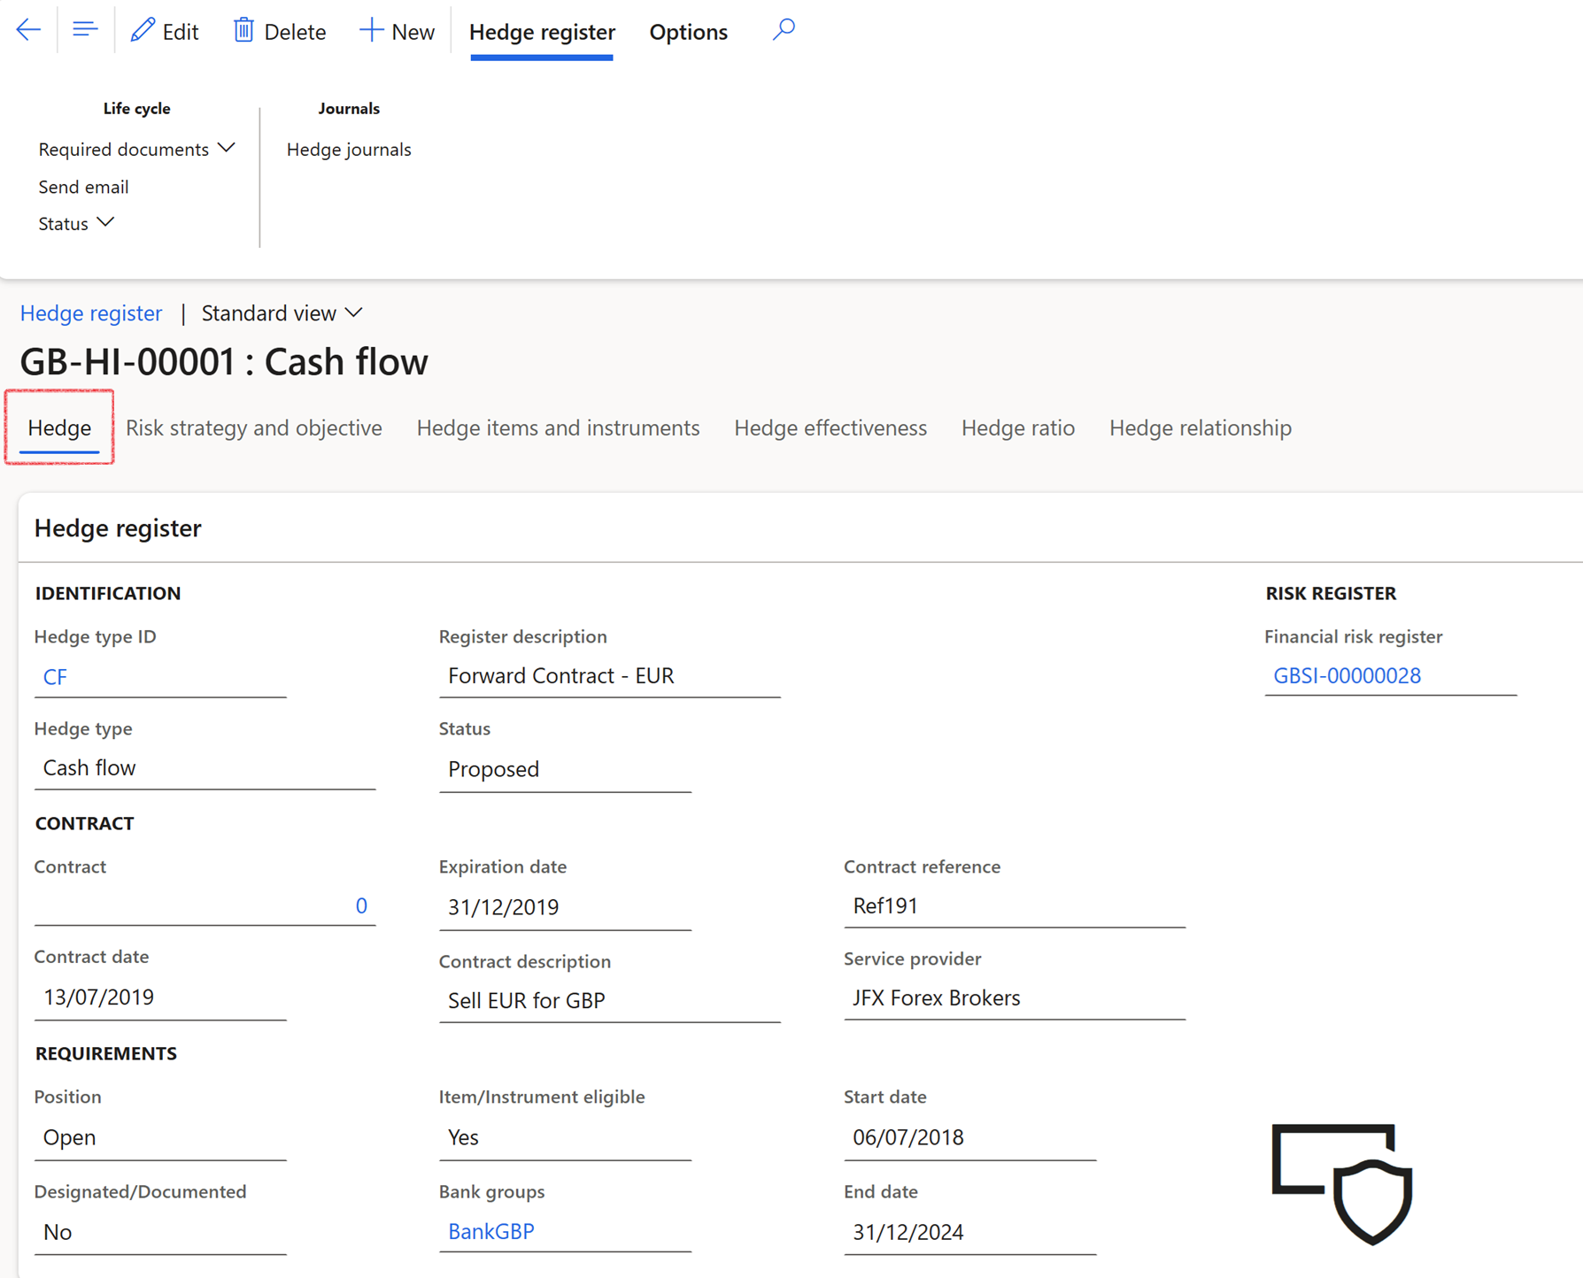The image size is (1583, 1278).
Task: Click the Status field showing Proposed
Action: pyautogui.click(x=565, y=769)
